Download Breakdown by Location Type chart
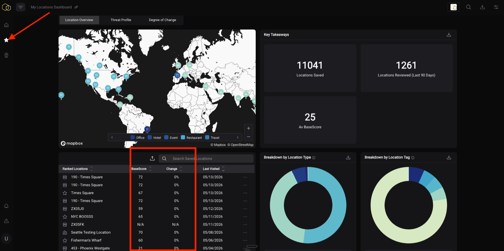This screenshot has width=504, height=251. (348, 157)
